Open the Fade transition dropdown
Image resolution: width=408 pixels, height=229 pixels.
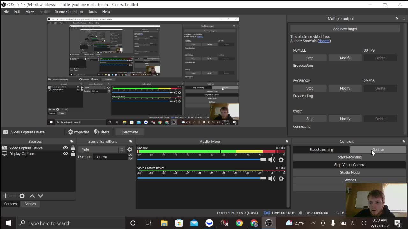tap(102, 149)
